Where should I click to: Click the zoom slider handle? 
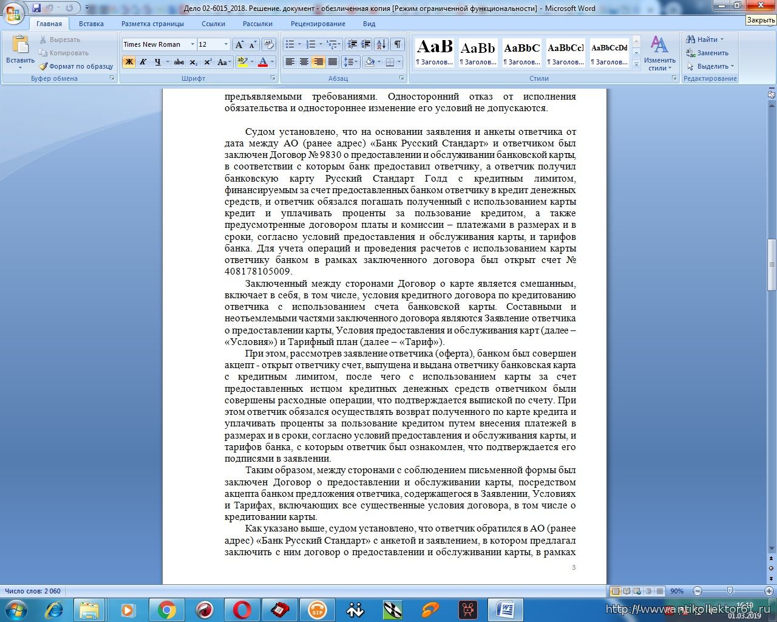pyautogui.click(x=730, y=591)
